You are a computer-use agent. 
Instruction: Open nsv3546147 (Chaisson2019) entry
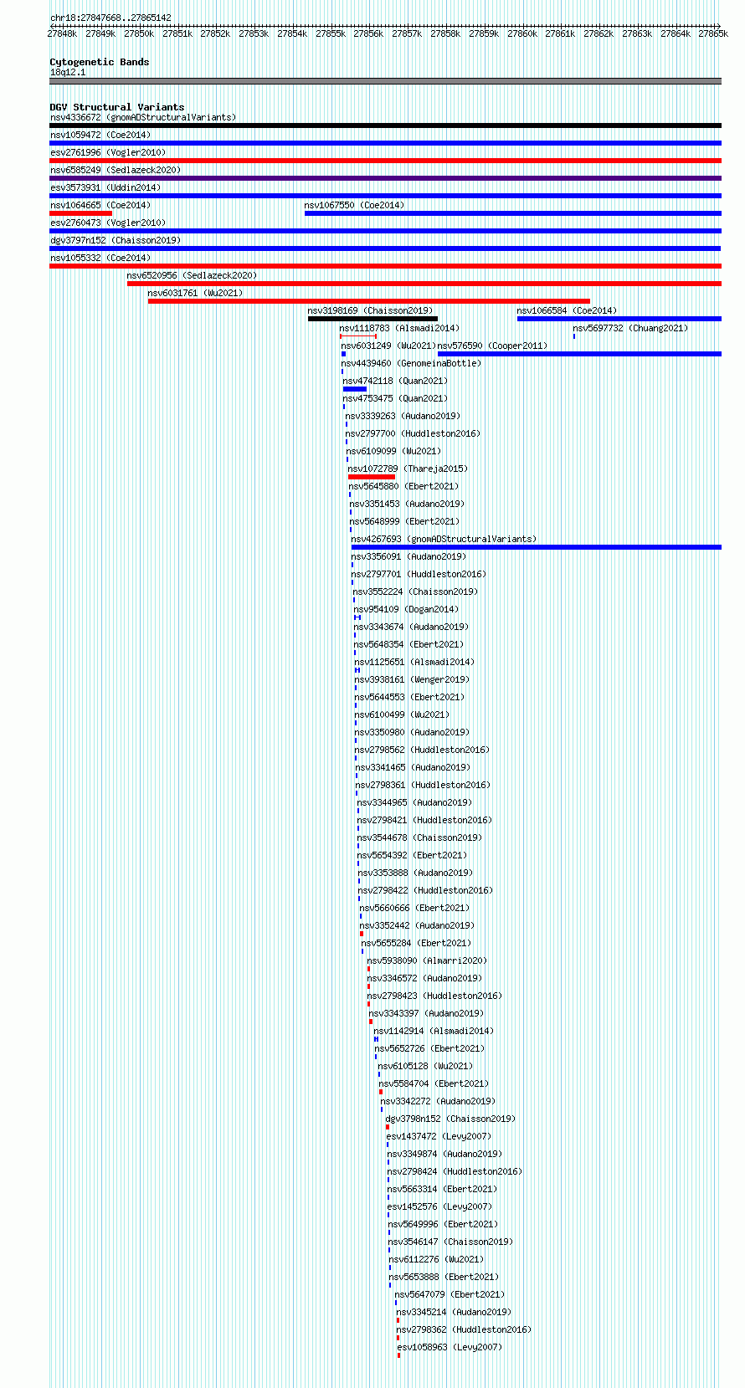451,1242
